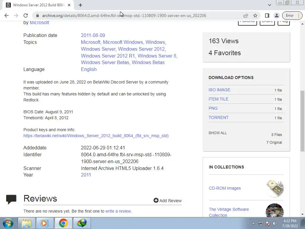Click the Chrome taskbar icon

click(63, 223)
